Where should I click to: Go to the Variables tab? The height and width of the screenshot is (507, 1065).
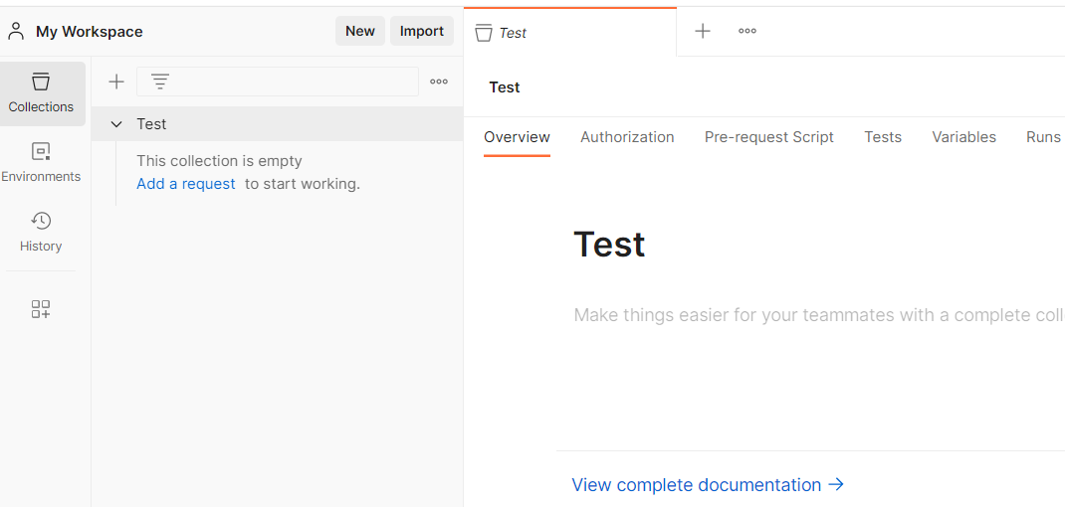tap(963, 137)
